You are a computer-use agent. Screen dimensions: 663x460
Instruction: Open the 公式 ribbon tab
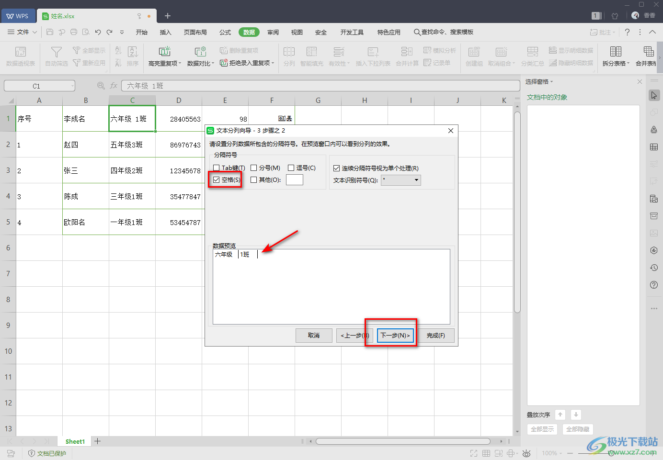225,32
